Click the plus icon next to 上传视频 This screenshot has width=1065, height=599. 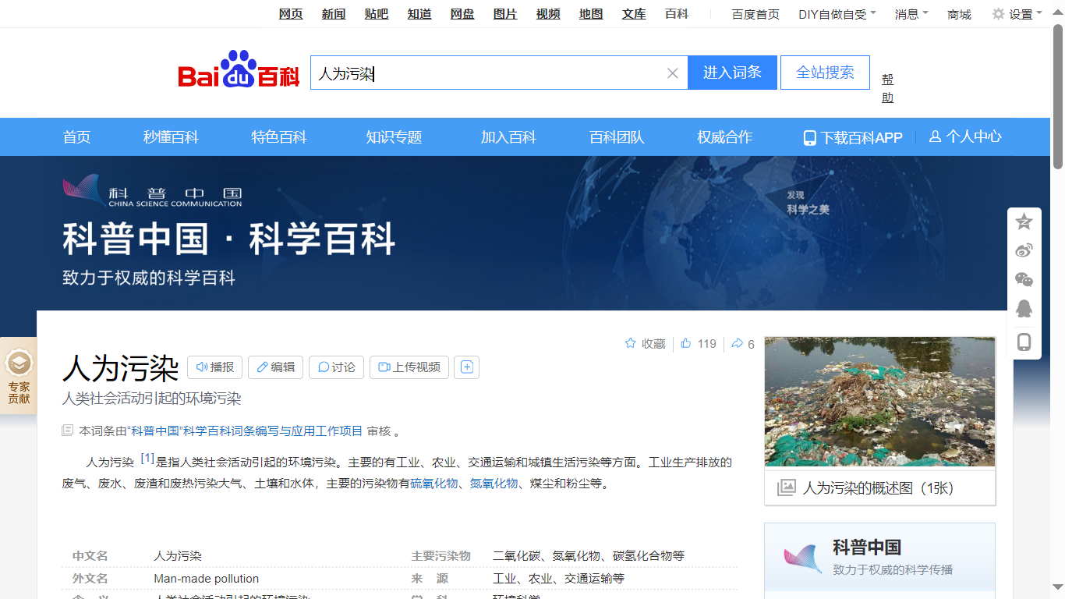pos(467,367)
